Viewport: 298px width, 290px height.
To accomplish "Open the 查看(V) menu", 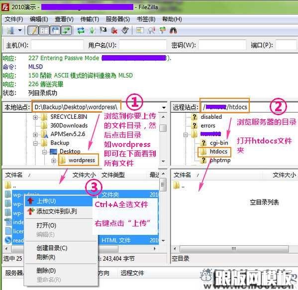I will coord(64,19).
